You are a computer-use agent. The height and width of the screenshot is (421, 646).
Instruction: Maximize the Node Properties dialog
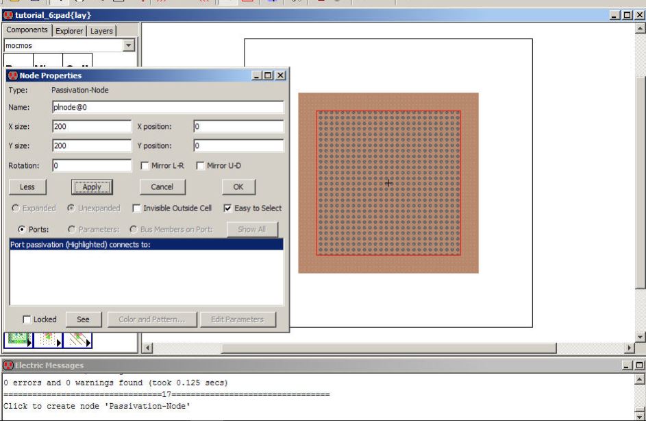pyautogui.click(x=268, y=75)
